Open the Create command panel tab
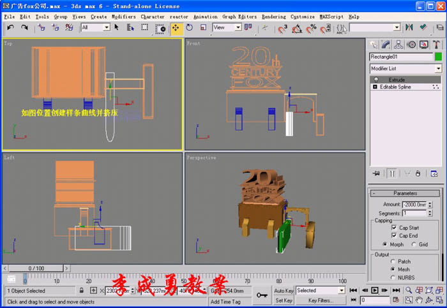This screenshot has width=447, height=308. (374, 45)
